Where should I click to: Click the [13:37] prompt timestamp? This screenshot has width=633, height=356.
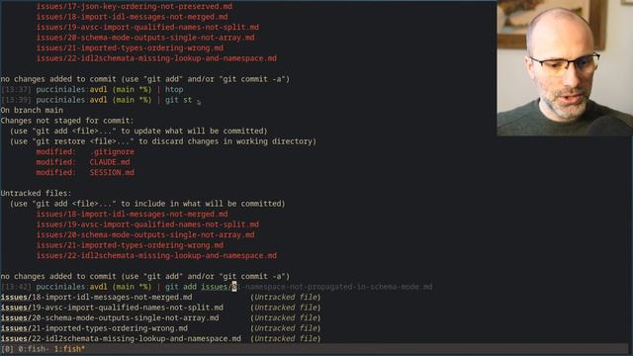coord(16,90)
